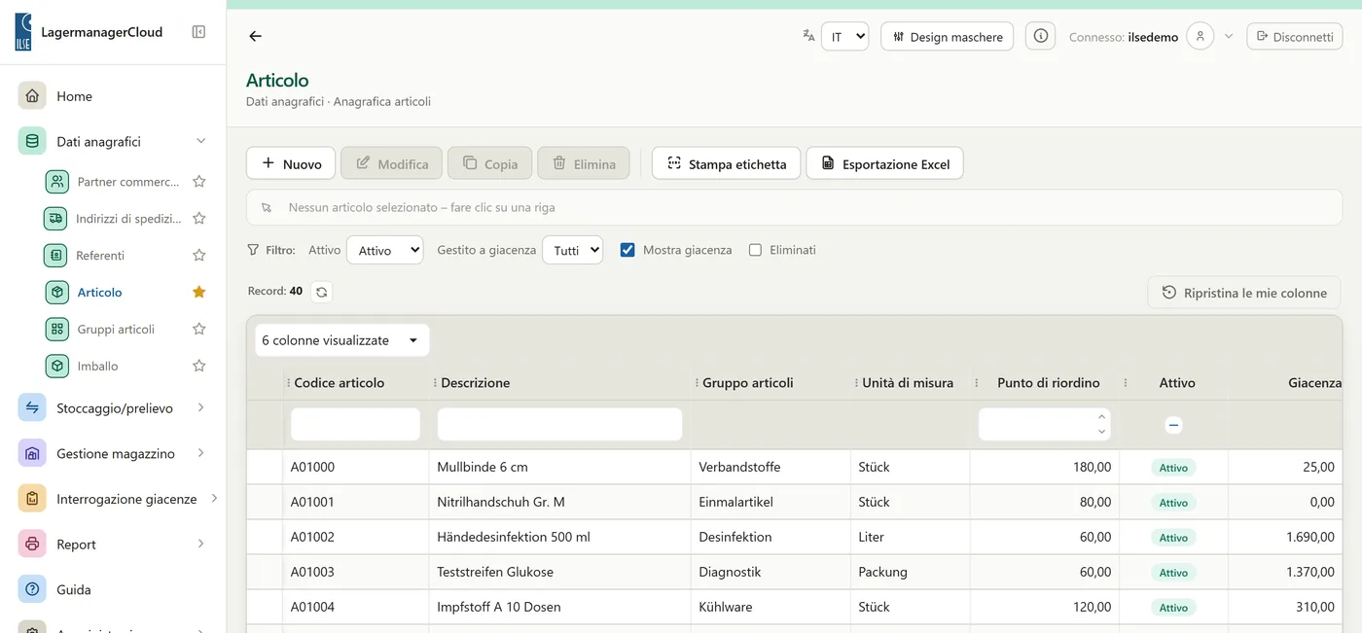
Task: Check the Eliminati checkbox
Action: [755, 250]
